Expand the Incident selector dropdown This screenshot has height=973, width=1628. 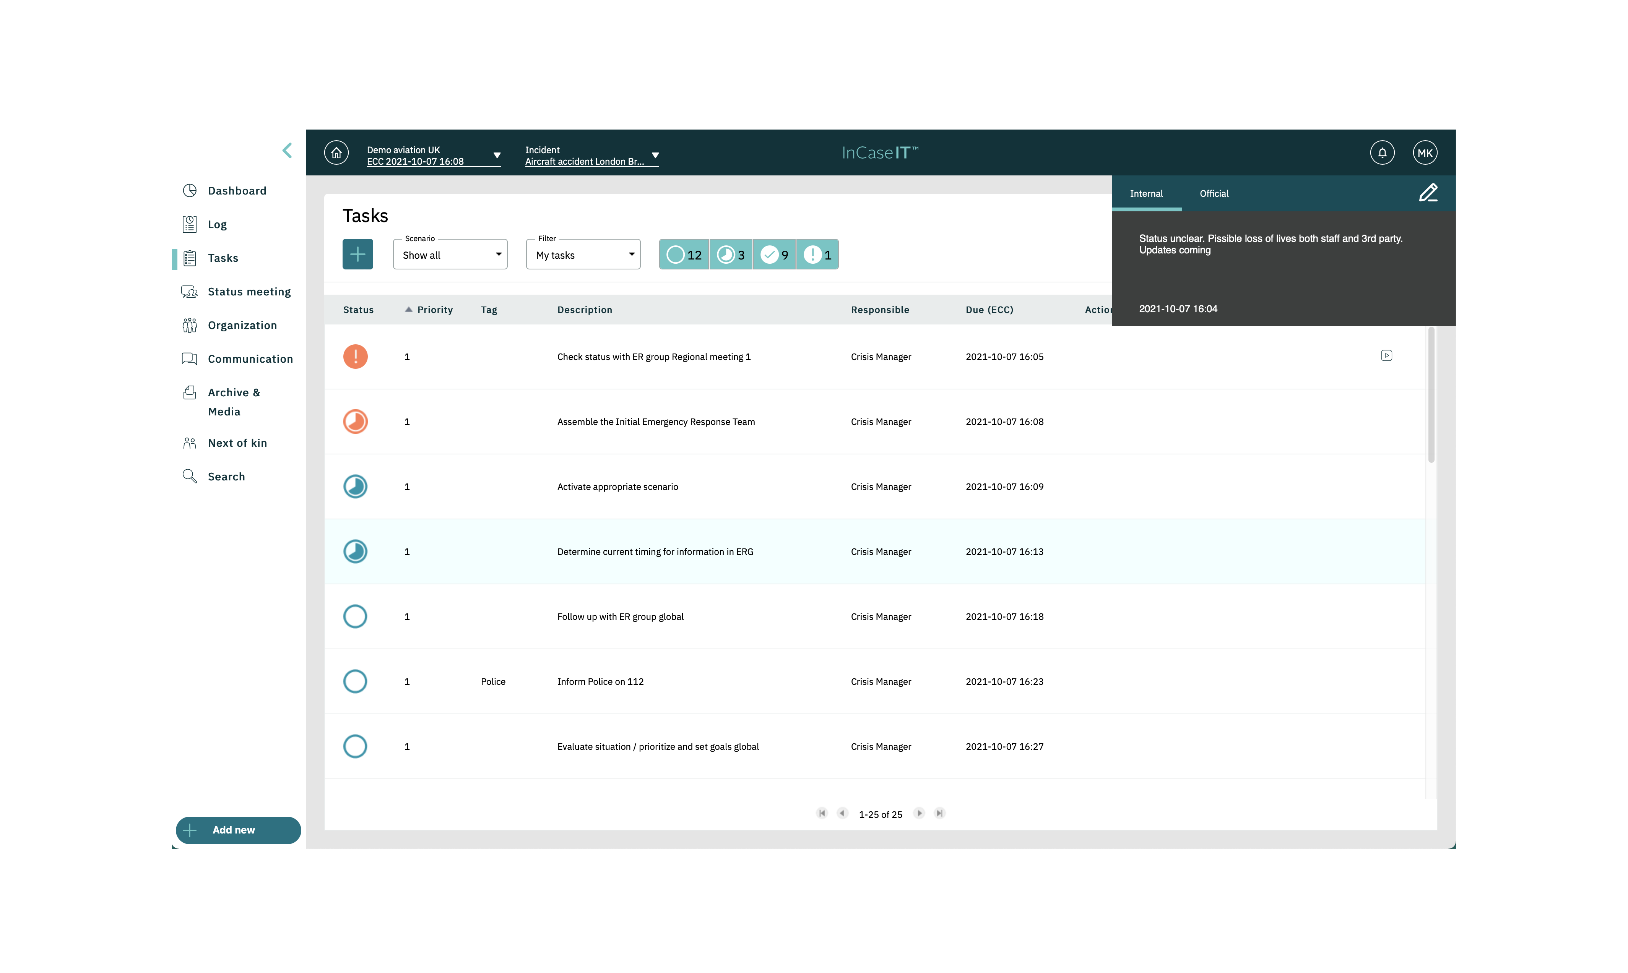click(x=591, y=156)
